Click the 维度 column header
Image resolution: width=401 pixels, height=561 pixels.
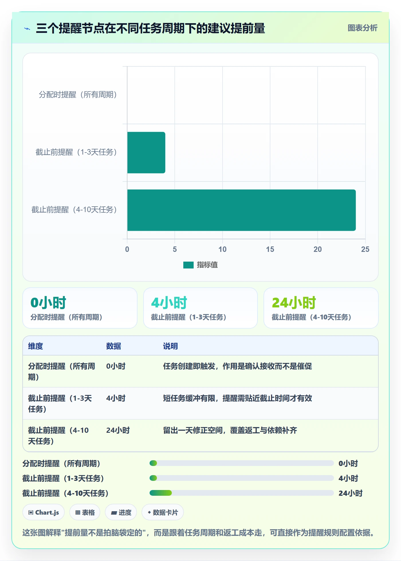pyautogui.click(x=36, y=346)
